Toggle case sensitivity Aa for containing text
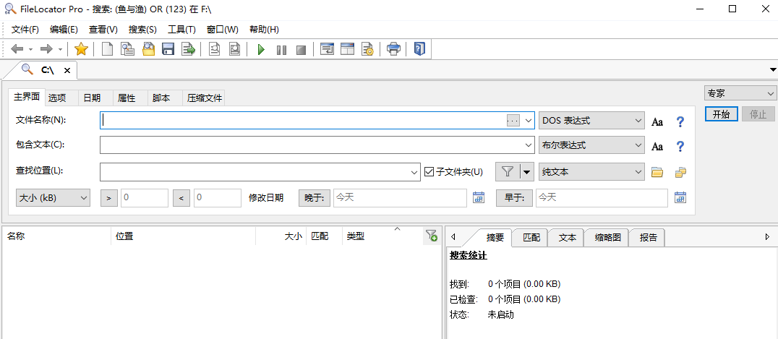This screenshot has width=778, height=339. pos(657,147)
